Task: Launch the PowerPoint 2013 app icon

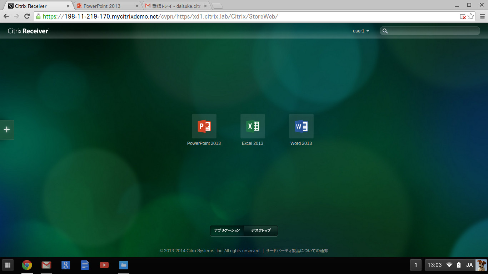Action: (204, 126)
